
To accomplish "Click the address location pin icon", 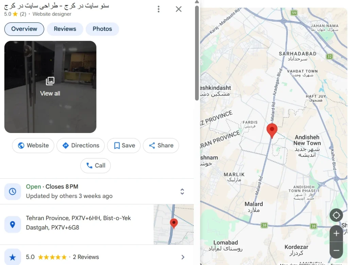I will (x=13, y=225).
